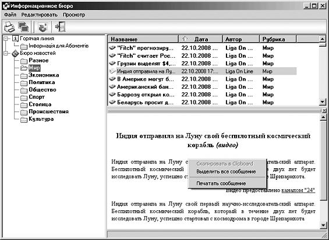Click the refresh news toolbar icon
Viewport: 329px width, 240px height.
click(x=43, y=27)
